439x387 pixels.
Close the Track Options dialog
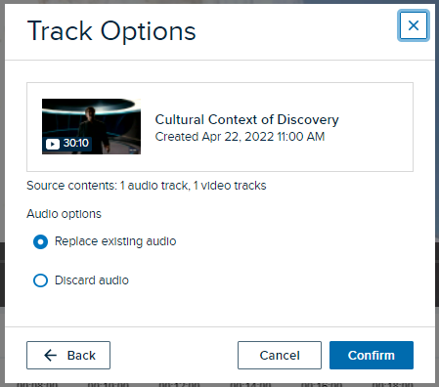pyautogui.click(x=414, y=25)
